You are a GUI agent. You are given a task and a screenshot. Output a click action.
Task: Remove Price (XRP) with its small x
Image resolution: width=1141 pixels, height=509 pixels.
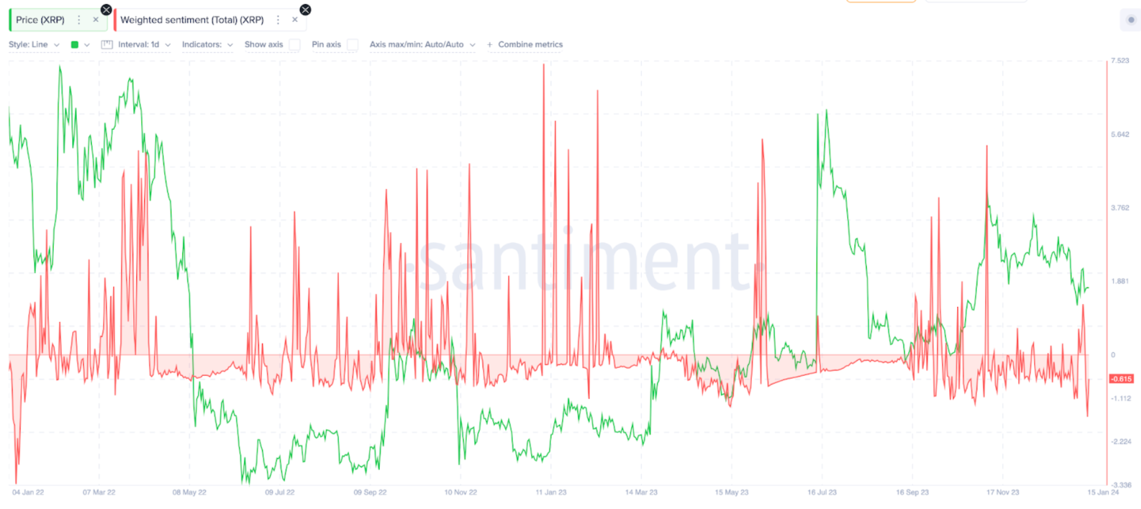[x=96, y=20]
